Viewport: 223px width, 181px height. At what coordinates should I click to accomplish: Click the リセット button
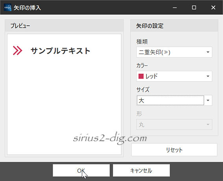click(x=174, y=150)
